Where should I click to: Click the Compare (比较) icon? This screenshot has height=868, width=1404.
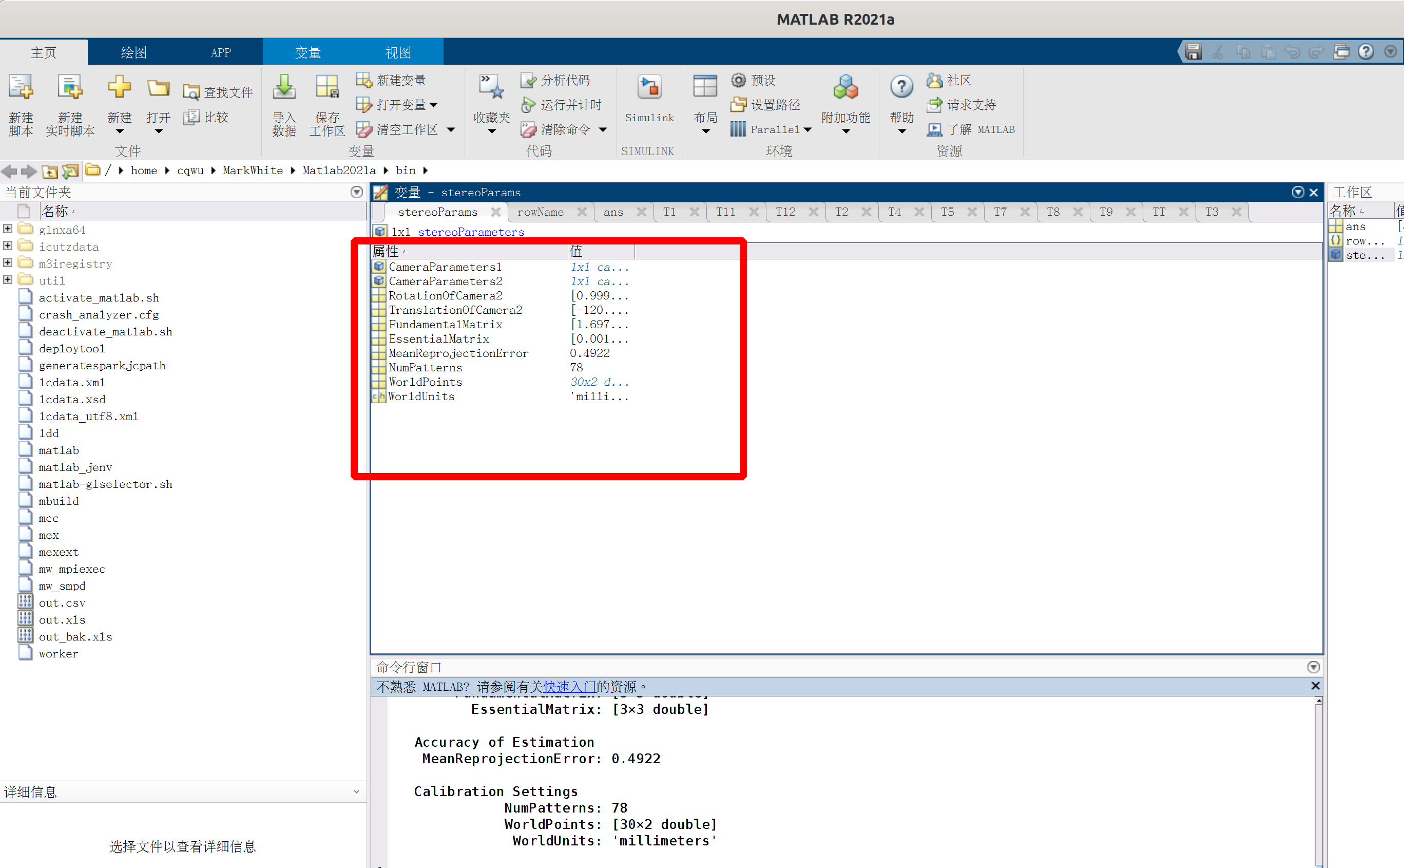pos(191,117)
